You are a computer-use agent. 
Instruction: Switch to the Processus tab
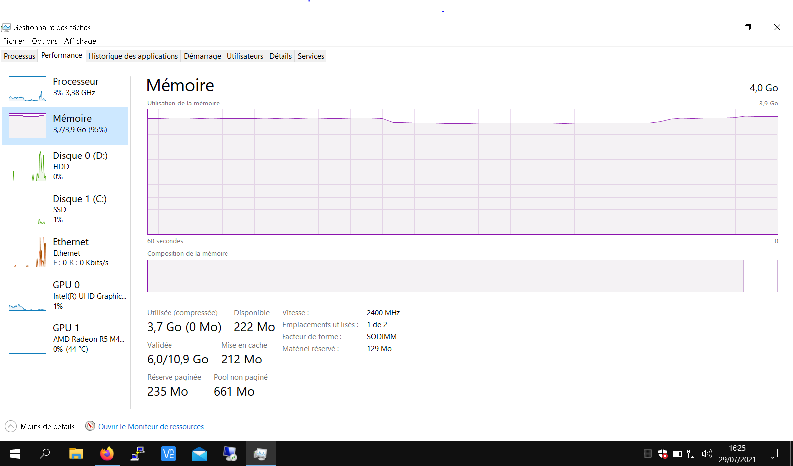[19, 56]
